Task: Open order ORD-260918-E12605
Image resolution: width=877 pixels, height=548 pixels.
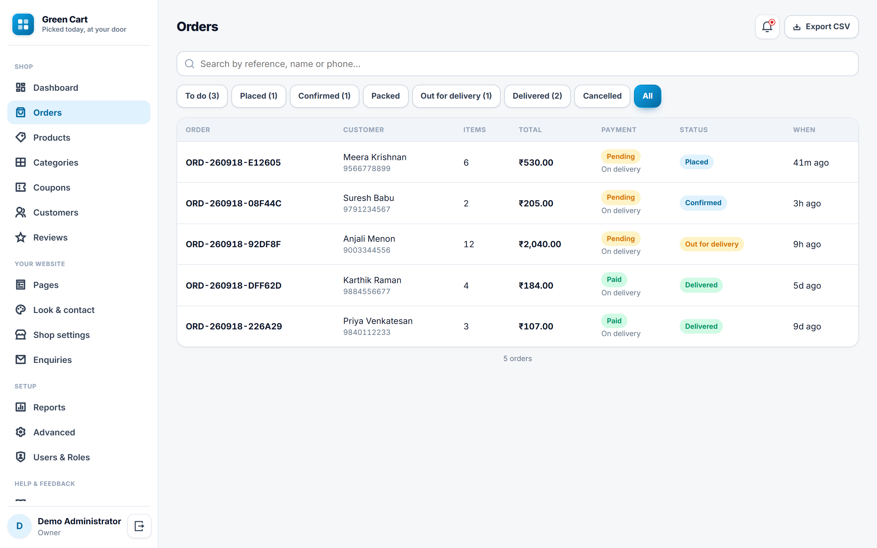Action: click(x=233, y=162)
